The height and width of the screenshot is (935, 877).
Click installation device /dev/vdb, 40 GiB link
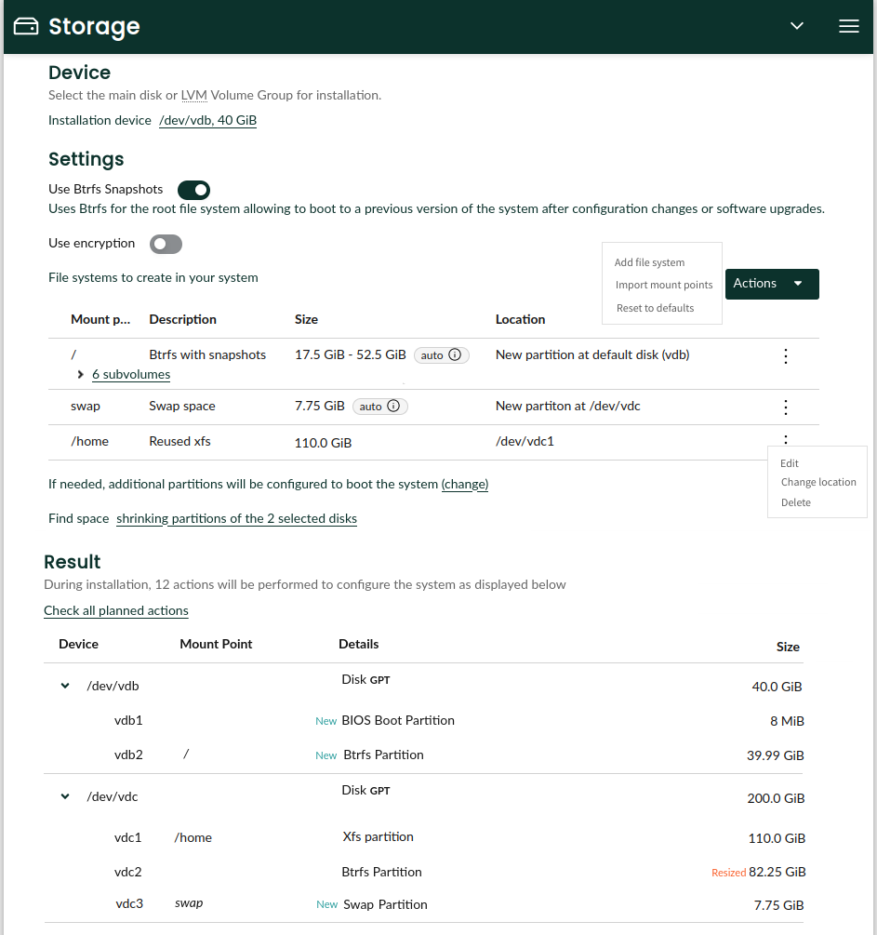[207, 120]
